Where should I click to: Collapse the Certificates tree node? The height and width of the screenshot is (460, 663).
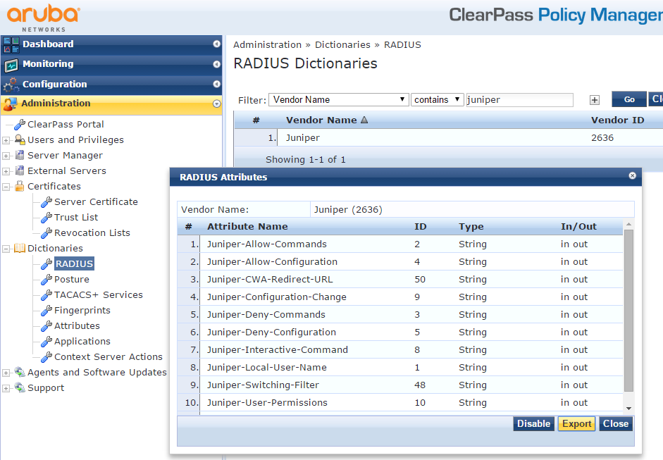coord(6,187)
